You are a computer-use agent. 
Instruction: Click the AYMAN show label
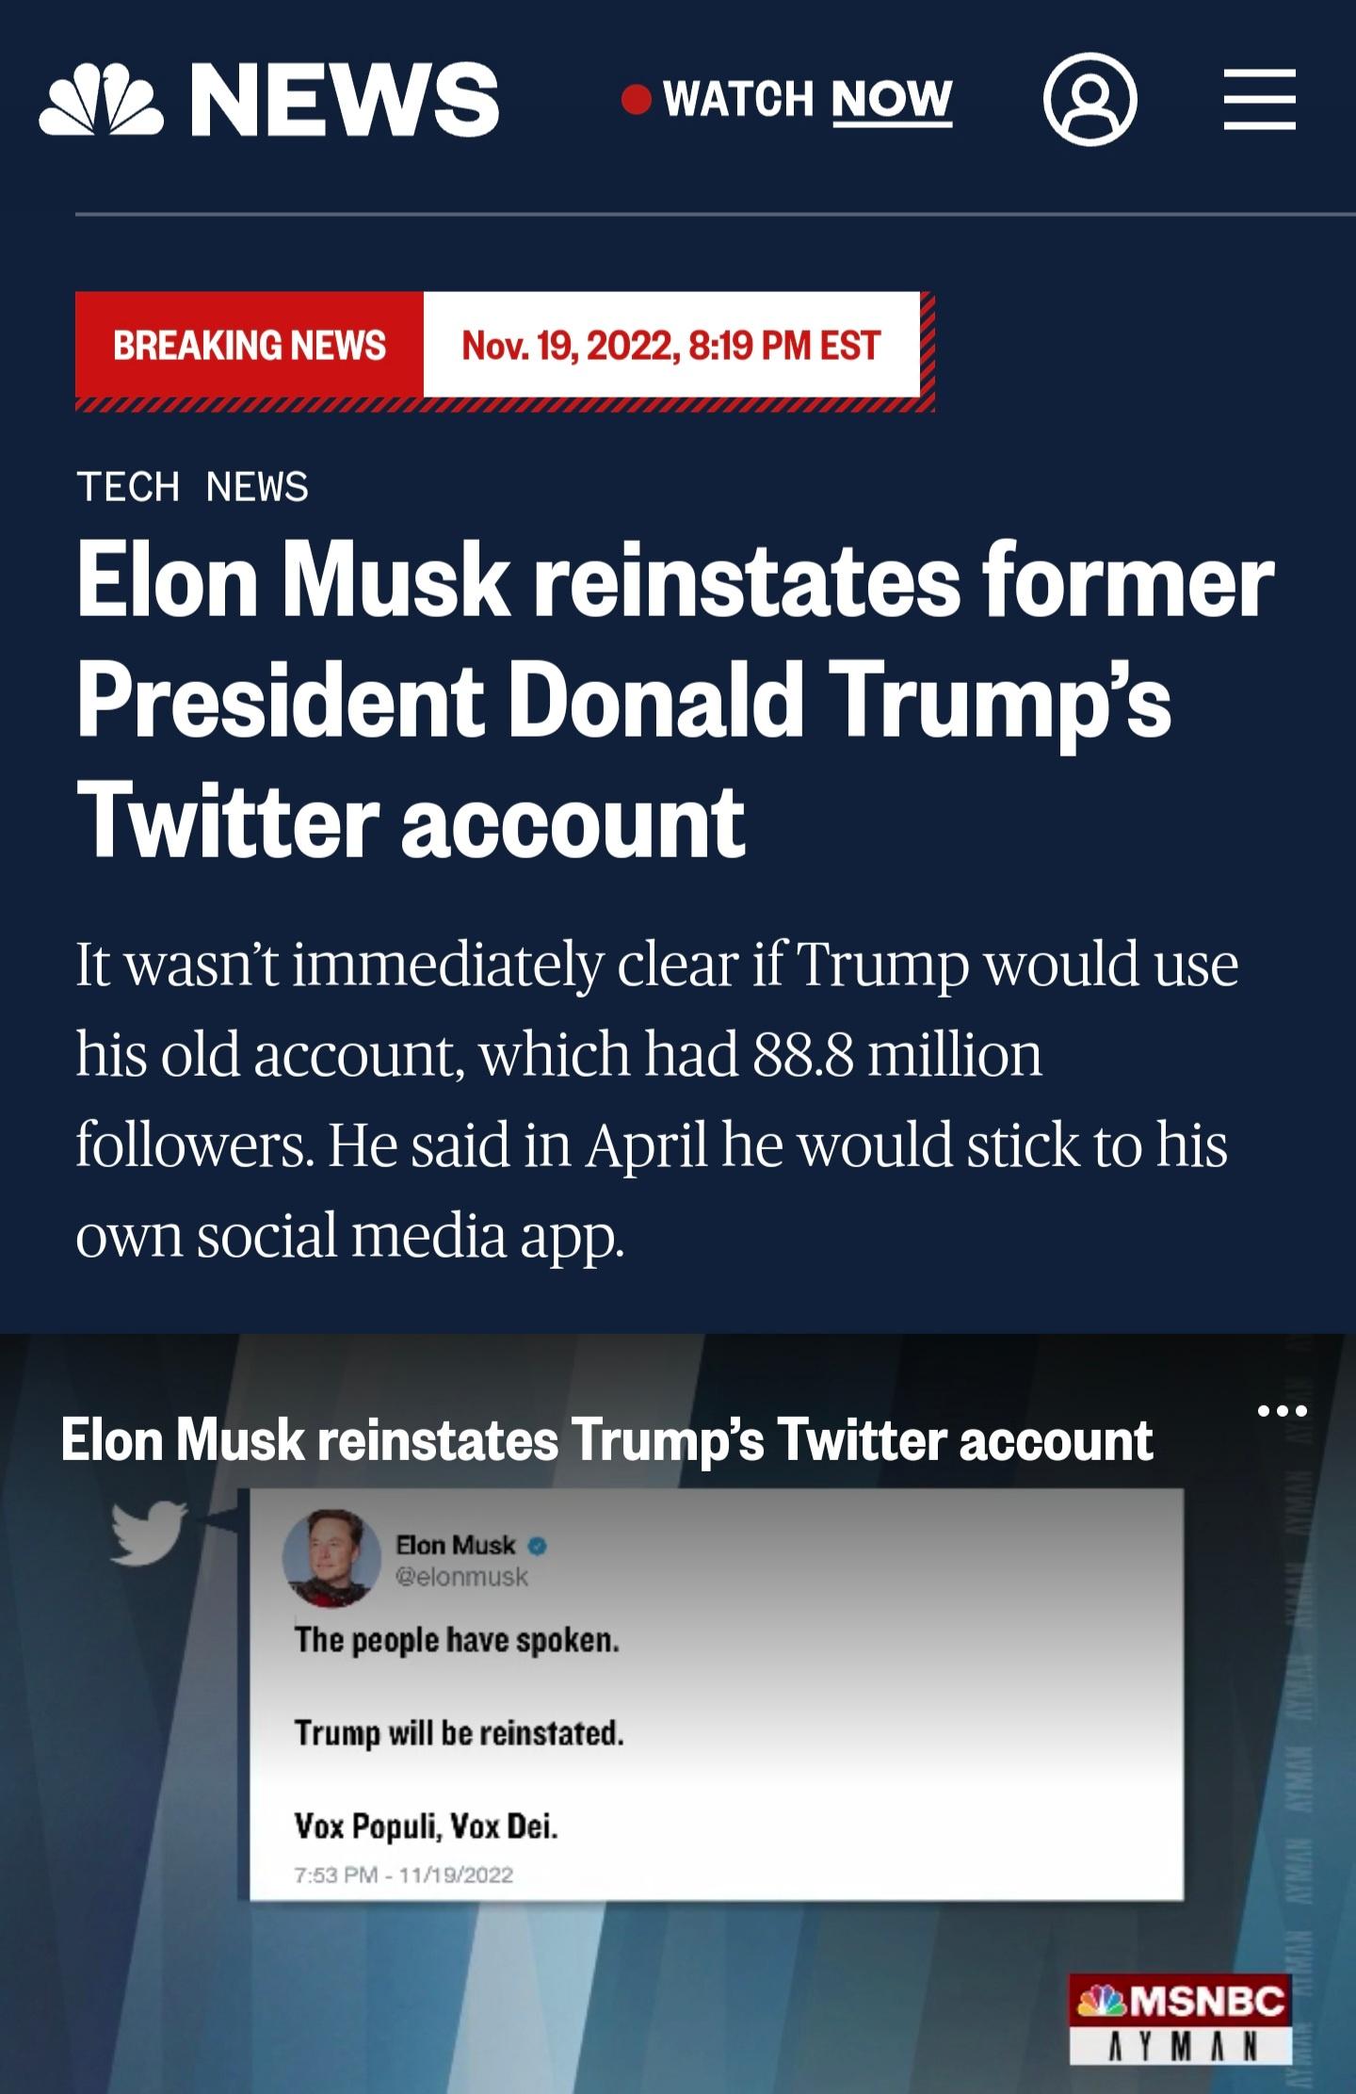1181,2045
